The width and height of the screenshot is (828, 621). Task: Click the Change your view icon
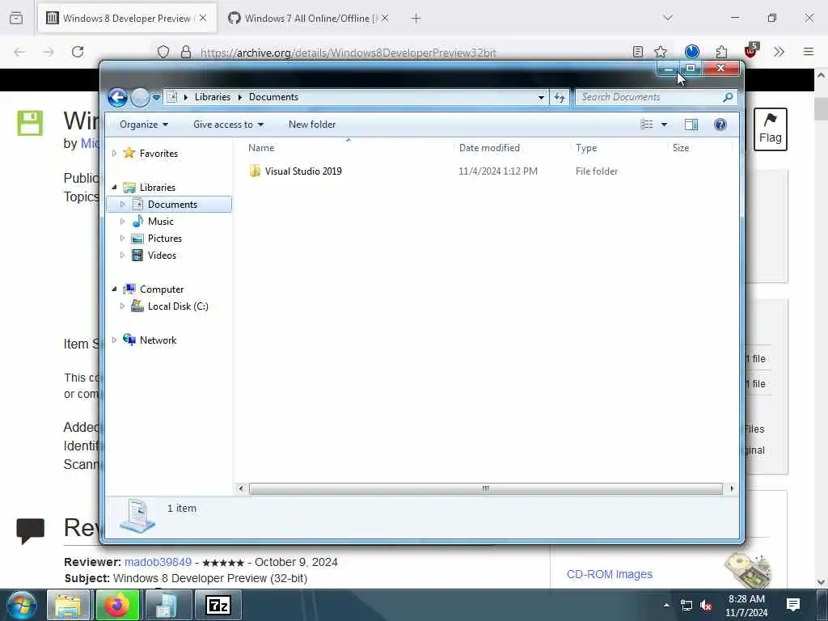[x=646, y=125]
